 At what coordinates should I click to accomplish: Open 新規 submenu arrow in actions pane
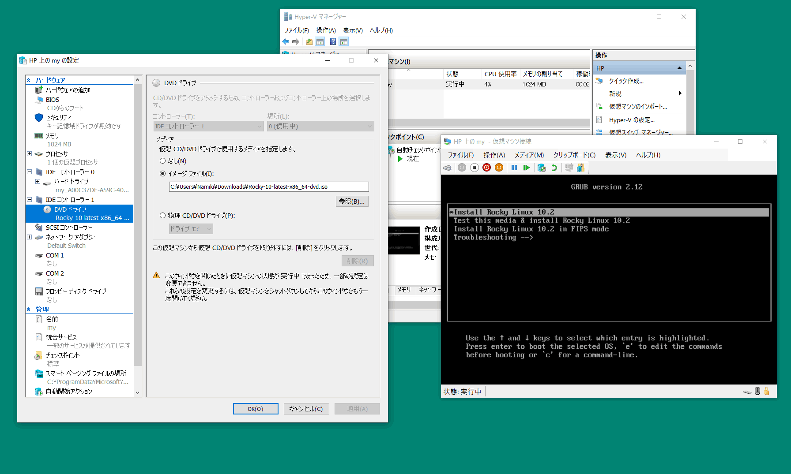click(680, 93)
